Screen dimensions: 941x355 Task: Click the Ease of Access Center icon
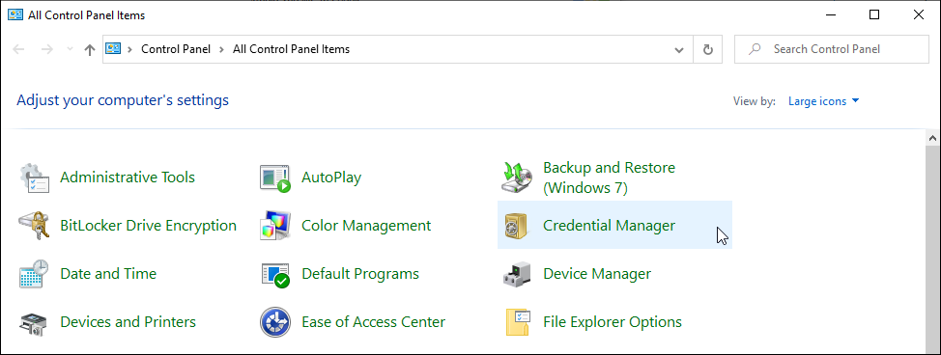(x=275, y=322)
